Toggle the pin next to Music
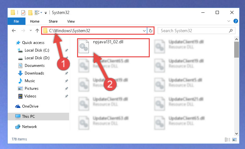Image resolution: width=245 pixels, height=149 pixels. pyautogui.click(x=67, y=81)
